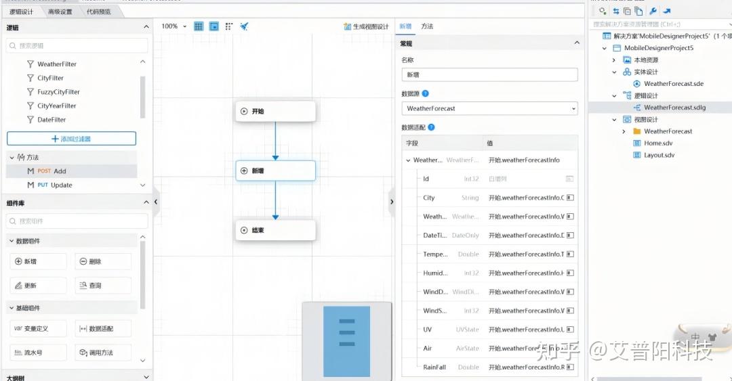Image resolution: width=732 pixels, height=381 pixels.
Task: Click the 生成视图设计 button
Action: tap(366, 26)
